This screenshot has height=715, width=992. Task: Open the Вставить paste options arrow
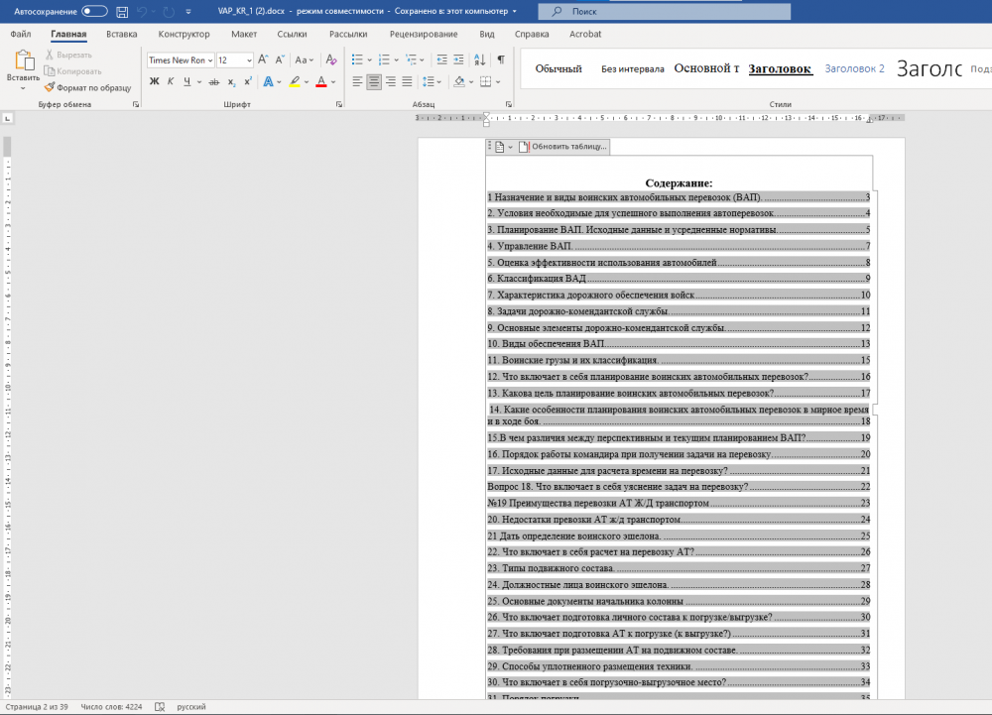click(23, 88)
